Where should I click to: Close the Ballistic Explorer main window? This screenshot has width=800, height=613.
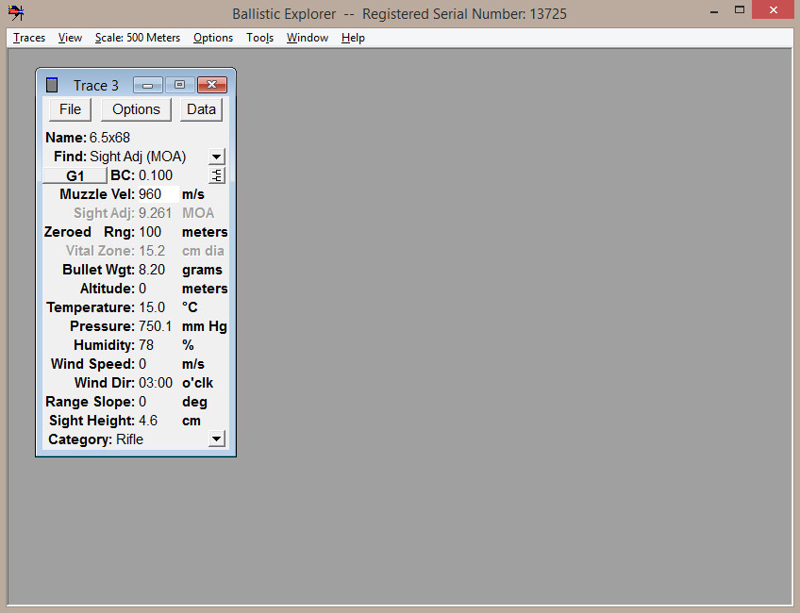(x=774, y=10)
